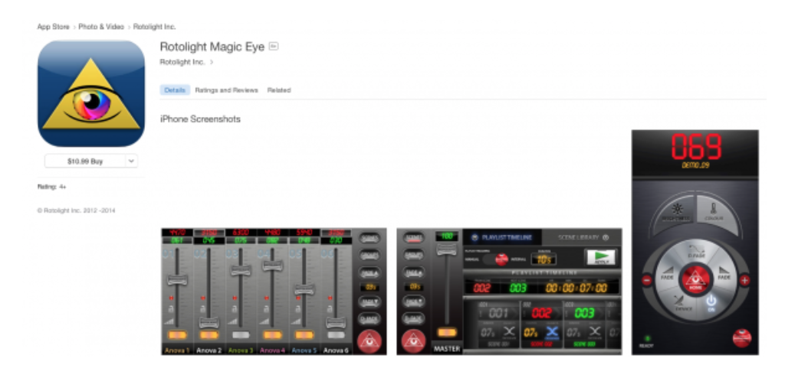
Task: Open the Photo & Video breadcrumb category
Action: (100, 27)
